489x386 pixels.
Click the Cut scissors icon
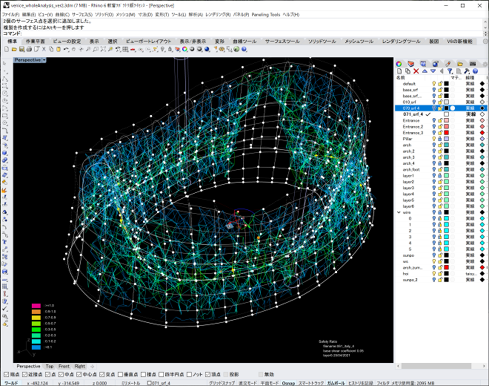44,49
